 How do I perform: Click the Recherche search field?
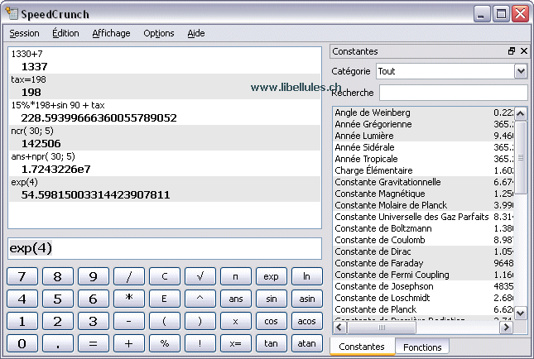click(x=454, y=93)
